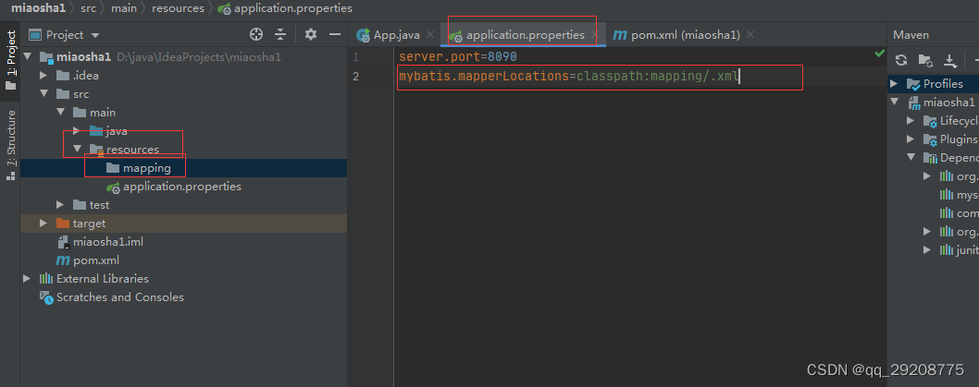Toggle the 1: Project tool window tab
The height and width of the screenshot is (387, 979).
coord(10,59)
